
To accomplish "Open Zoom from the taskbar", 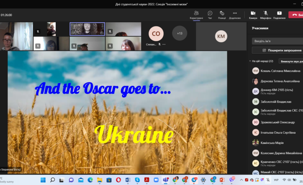I will click(x=156, y=180).
